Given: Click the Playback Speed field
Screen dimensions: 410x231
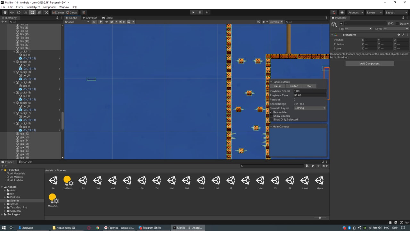Looking at the screenshot, I should [310, 91].
